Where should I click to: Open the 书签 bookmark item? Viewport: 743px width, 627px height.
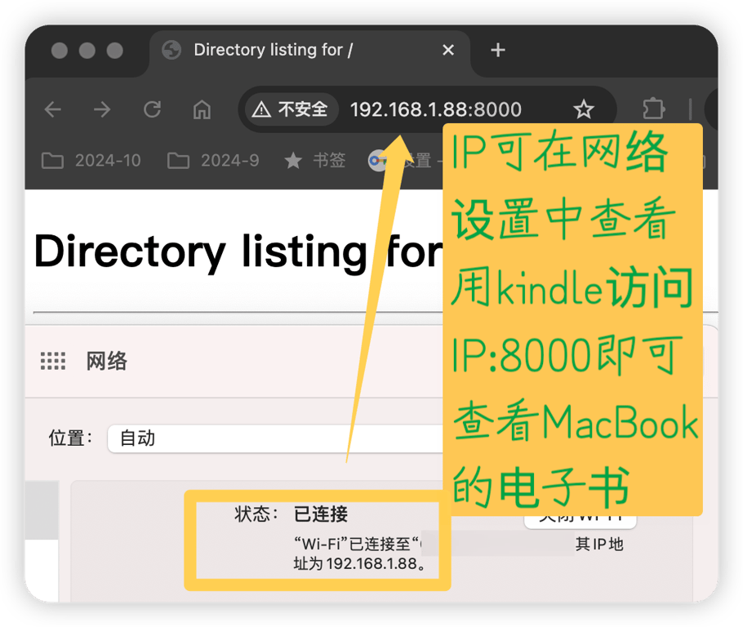pos(314,161)
